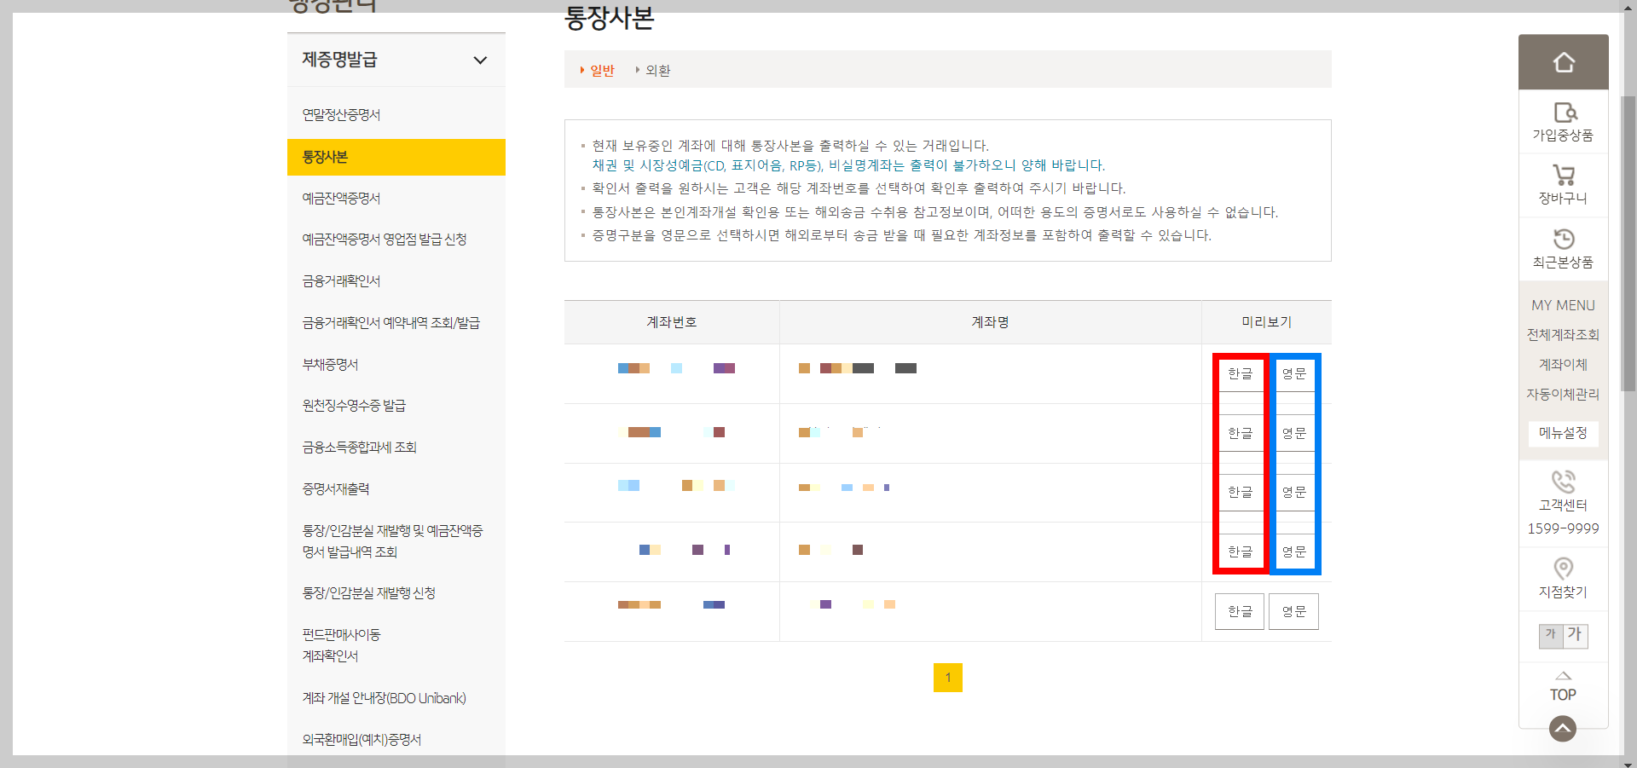Open 연말정산증명서 from the left menu
This screenshot has width=1637, height=768.
click(x=341, y=113)
